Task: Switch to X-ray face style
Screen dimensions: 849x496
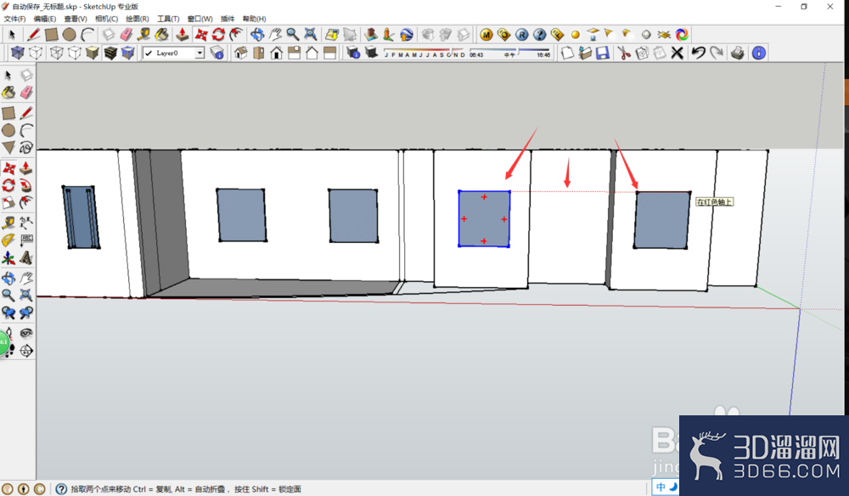Action: point(18,53)
